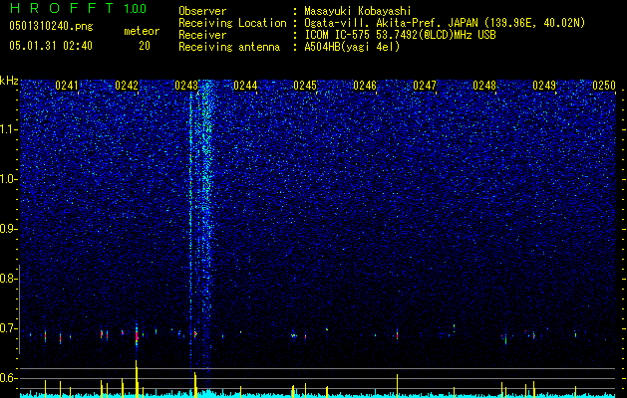This screenshot has height=398, width=627.
Task: Click the 1.0 frequency axis label
Action: tap(9, 180)
